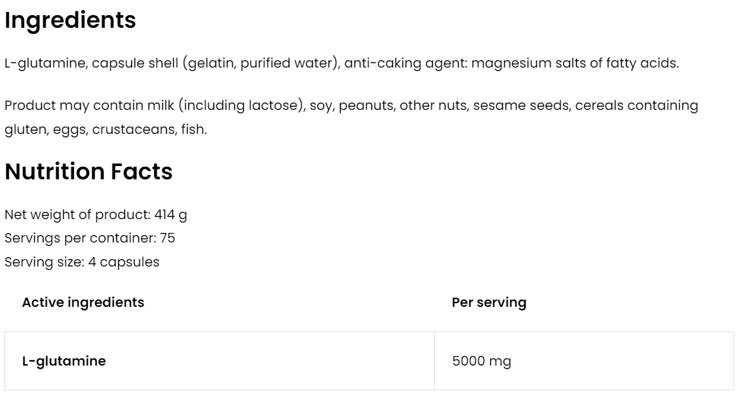Viewport: 738px width, 394px height.
Task: Click the "Per serving" column header
Action: 488,302
